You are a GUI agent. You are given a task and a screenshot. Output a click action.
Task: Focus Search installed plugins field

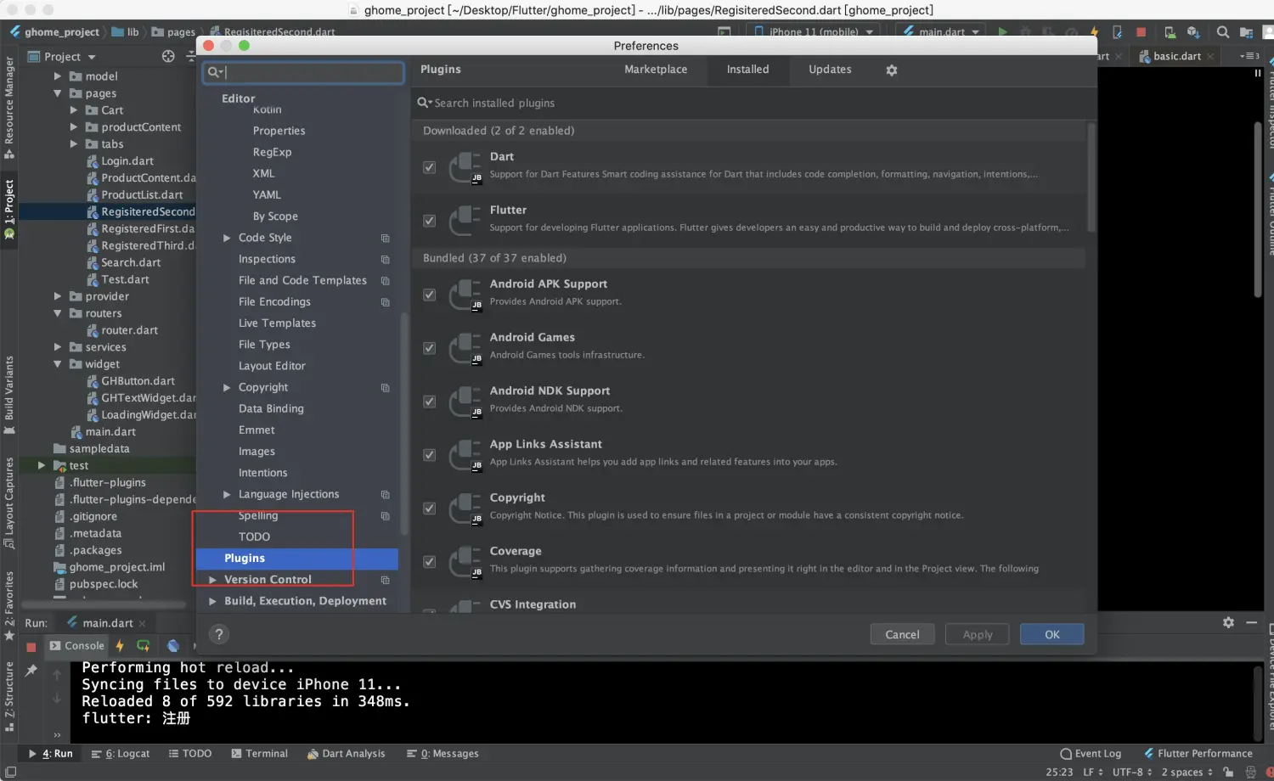[747, 104]
